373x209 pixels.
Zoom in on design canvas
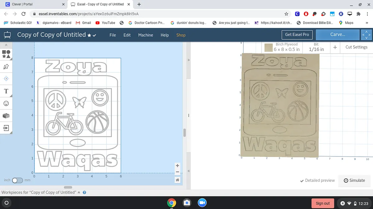177,166
